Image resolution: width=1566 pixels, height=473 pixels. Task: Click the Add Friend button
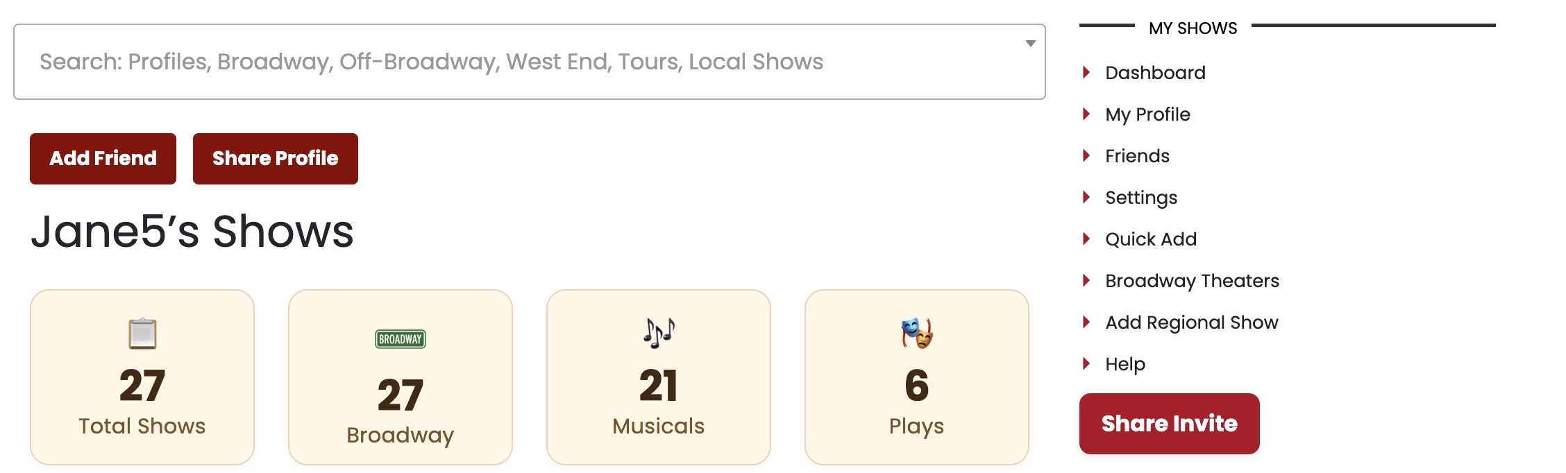102,158
